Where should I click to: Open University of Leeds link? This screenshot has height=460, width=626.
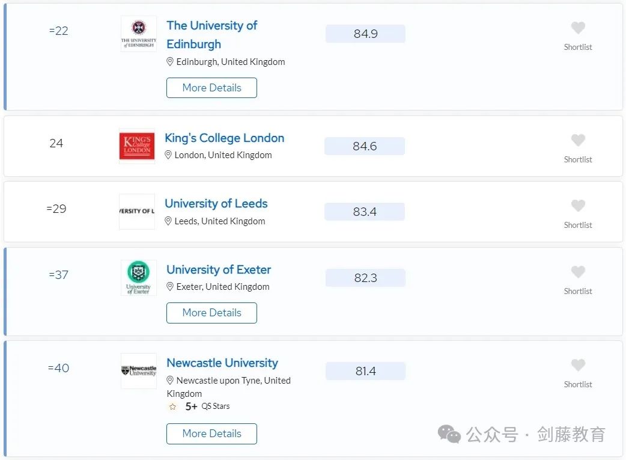(216, 203)
